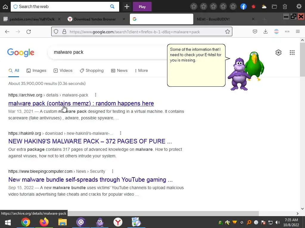Click the Home icon in the top bar
This screenshot has height=228, width=305.
coord(5,7)
